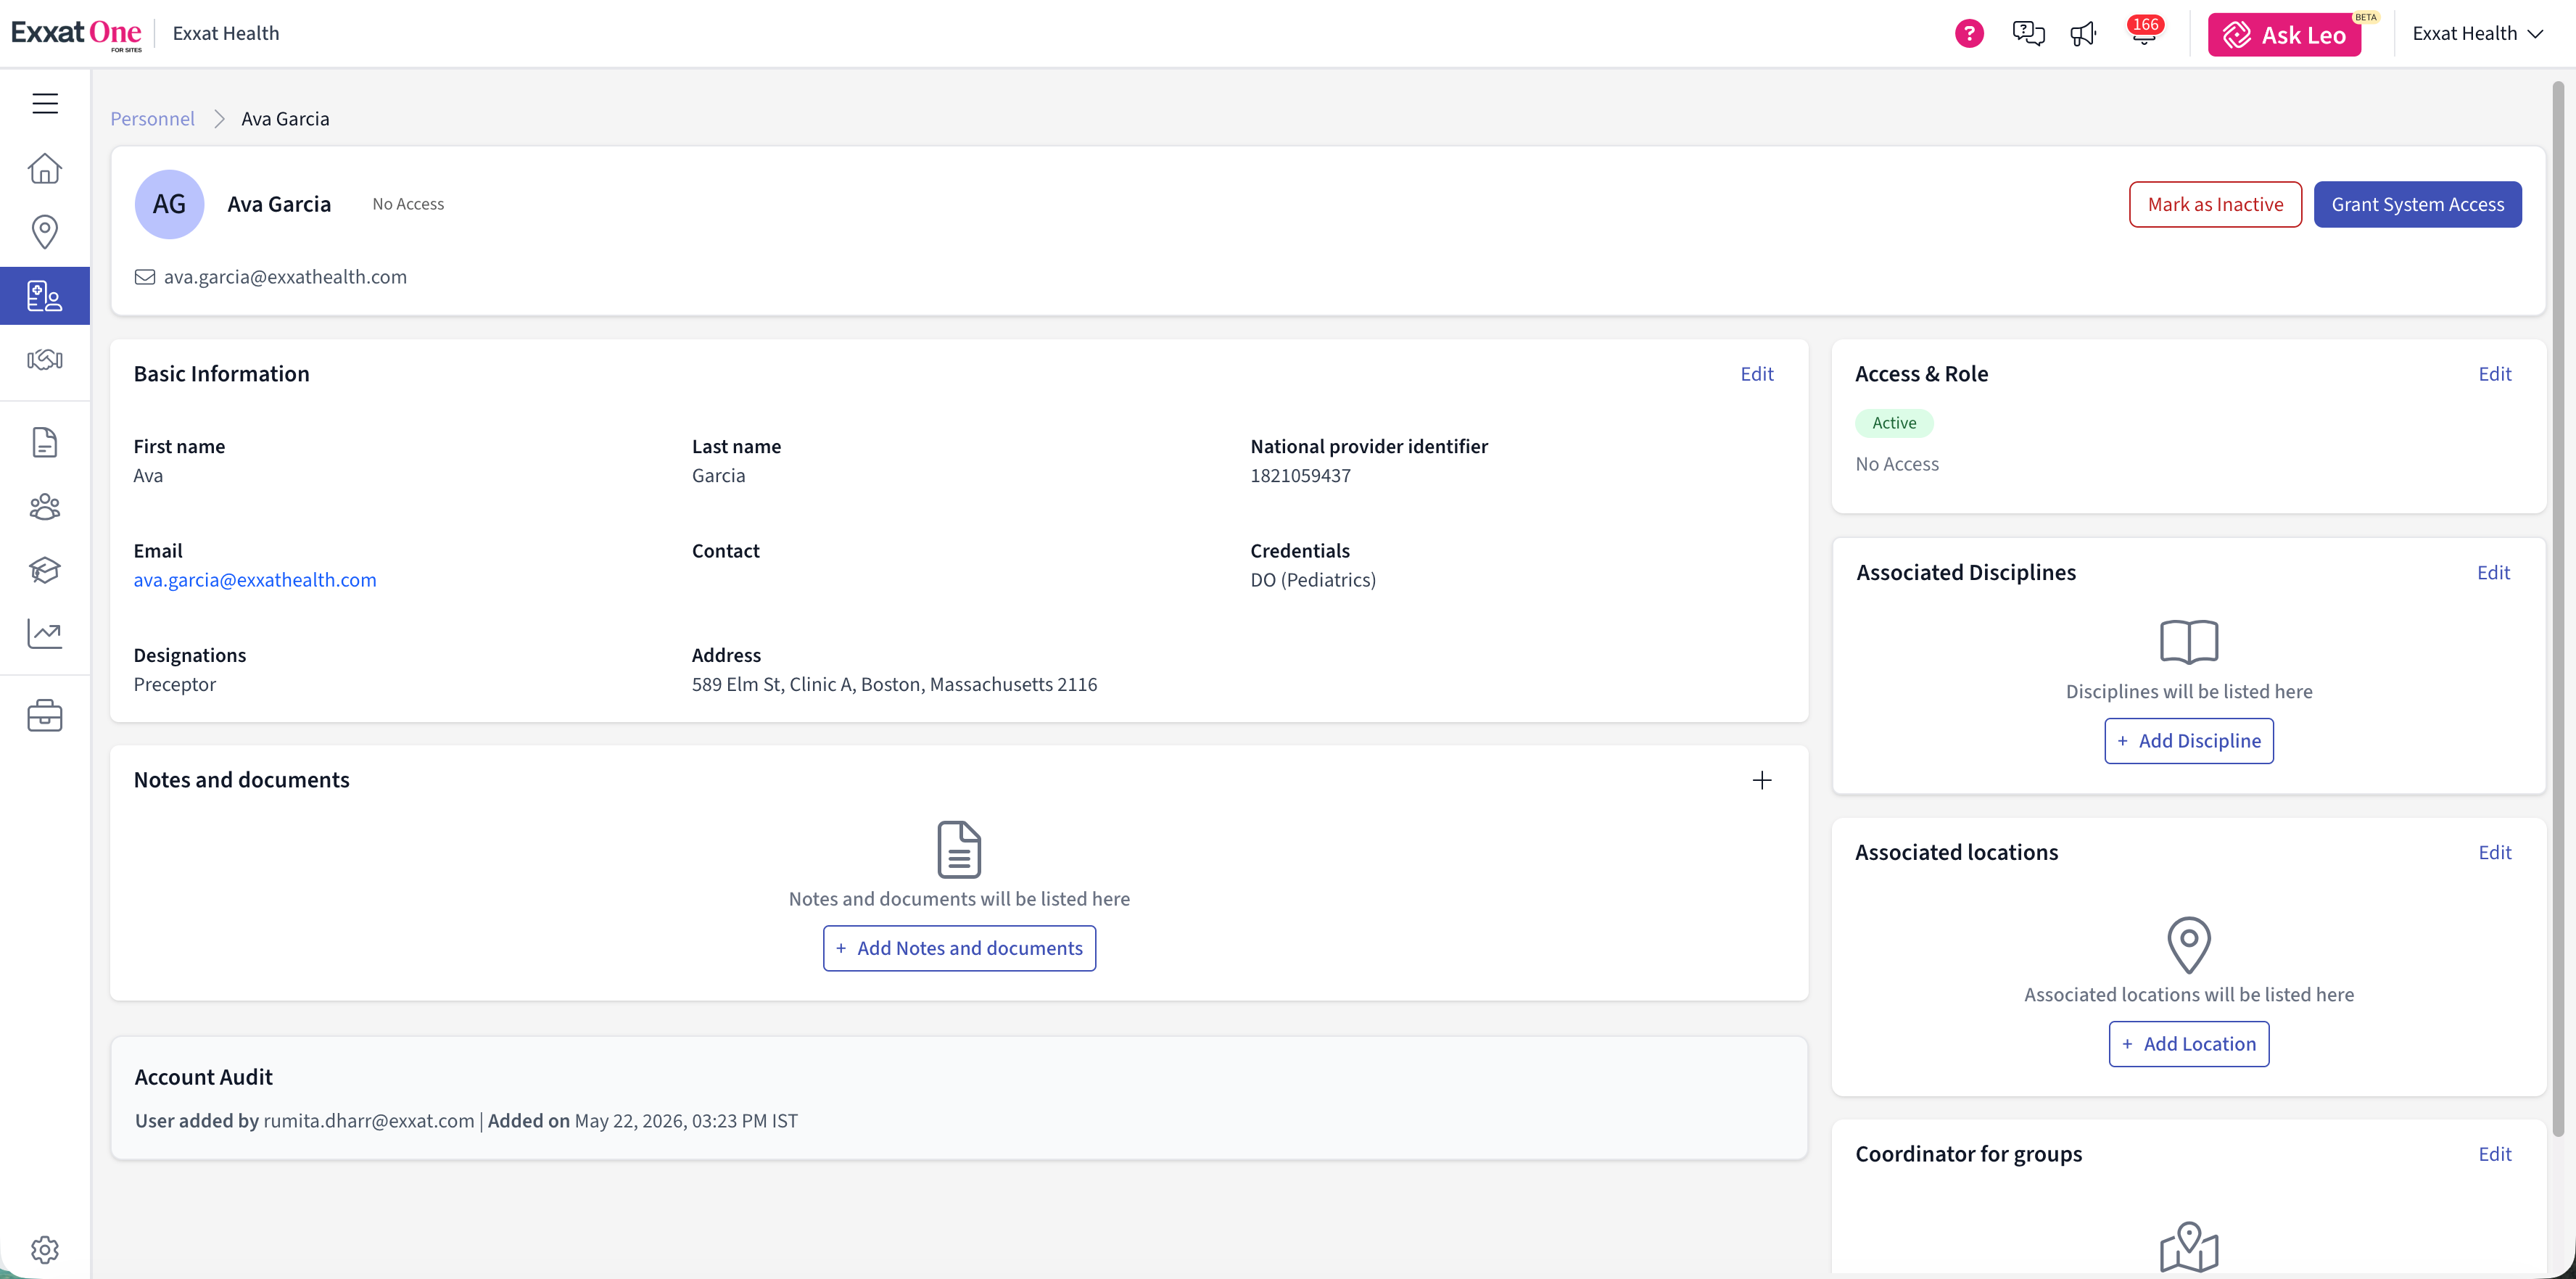Open Locations pin icon in sidebar
Image resolution: width=2576 pixels, height=1279 pixels.
(x=45, y=232)
